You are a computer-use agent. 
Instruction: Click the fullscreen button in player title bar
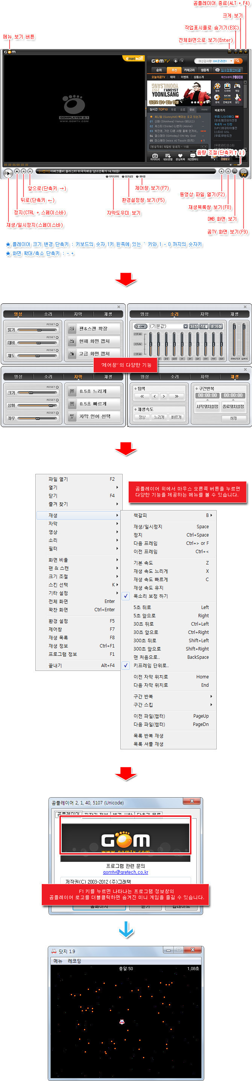click(x=229, y=52)
